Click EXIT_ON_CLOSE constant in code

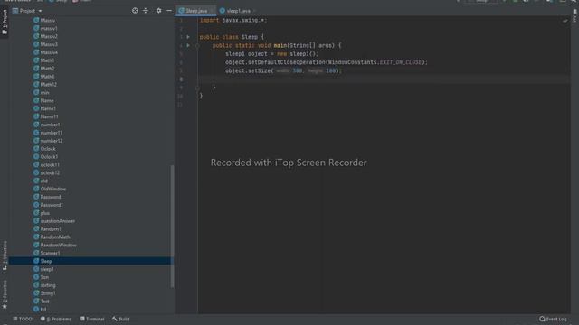click(x=400, y=62)
